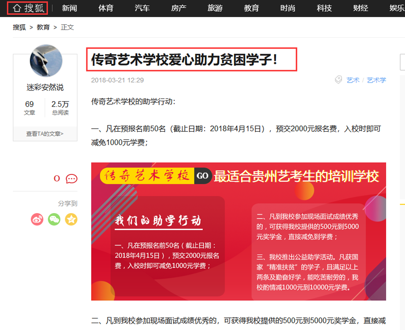Go to 搜狐 in the breadcrumb
This screenshot has height=330, width=405.
pos(19,27)
